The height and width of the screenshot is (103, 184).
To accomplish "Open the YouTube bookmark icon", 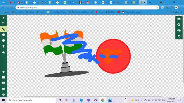I will coord(119,12).
